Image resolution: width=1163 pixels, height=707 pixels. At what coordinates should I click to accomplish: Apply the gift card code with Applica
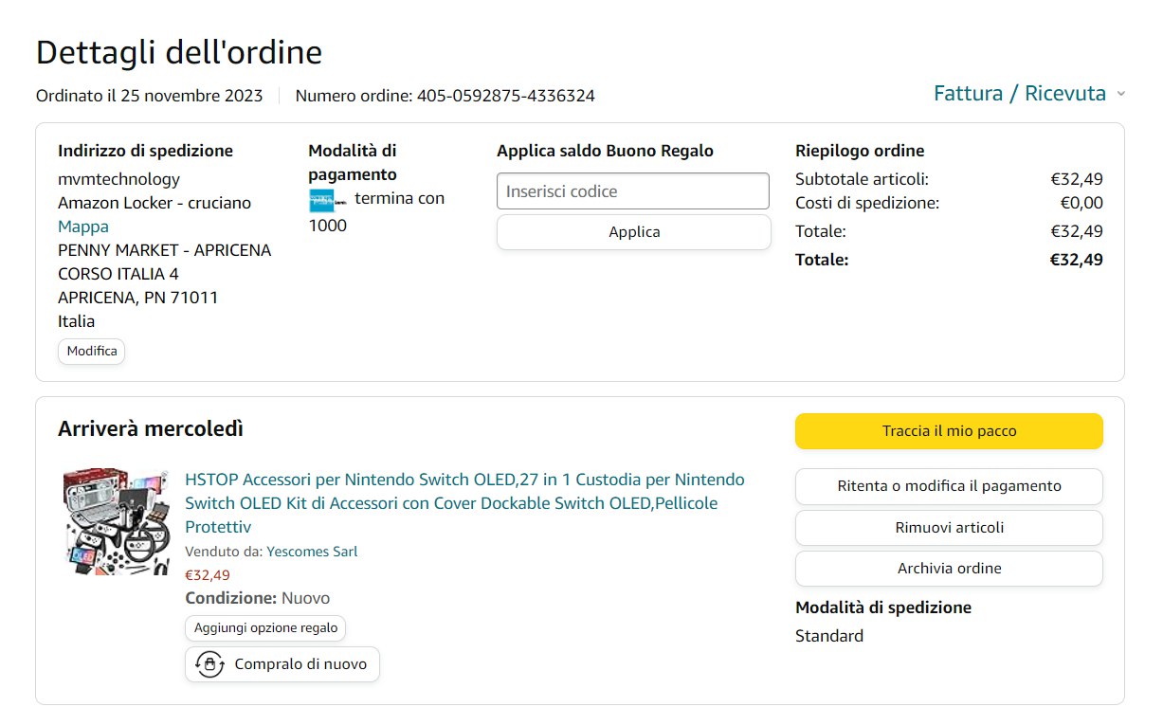tap(633, 232)
